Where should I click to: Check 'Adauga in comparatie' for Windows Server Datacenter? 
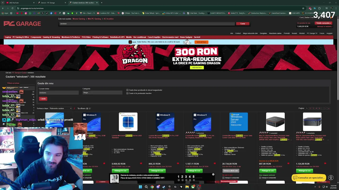pos(224,178)
